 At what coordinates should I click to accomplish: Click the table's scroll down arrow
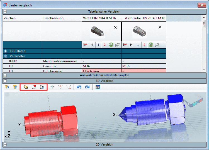tap(204, 70)
